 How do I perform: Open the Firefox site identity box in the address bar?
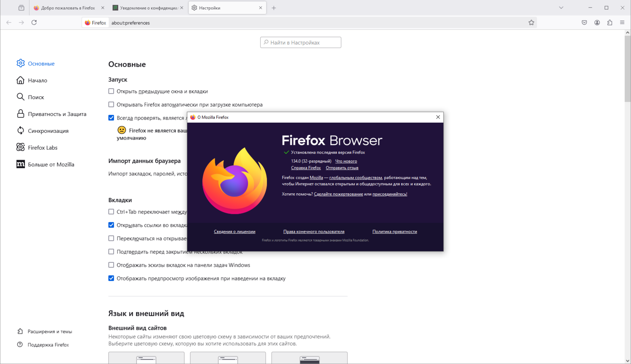96,23
